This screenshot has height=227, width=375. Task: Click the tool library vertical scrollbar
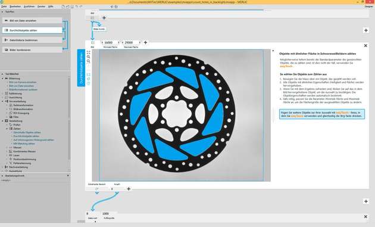pos(69,120)
